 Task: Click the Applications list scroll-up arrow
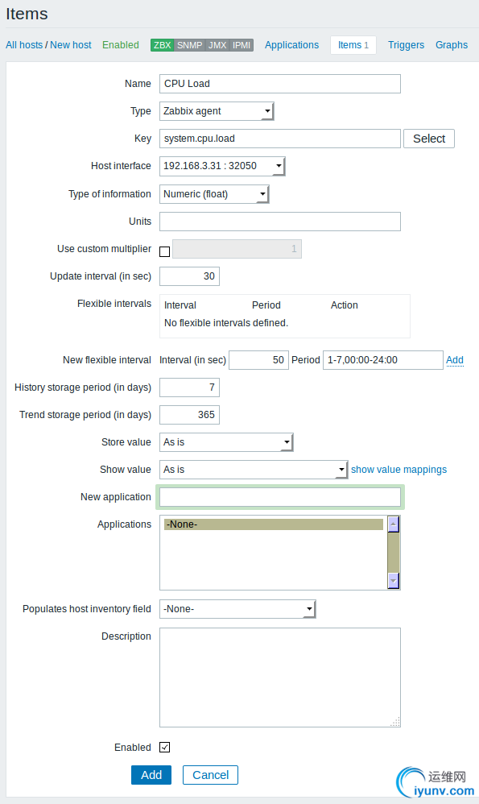[394, 524]
